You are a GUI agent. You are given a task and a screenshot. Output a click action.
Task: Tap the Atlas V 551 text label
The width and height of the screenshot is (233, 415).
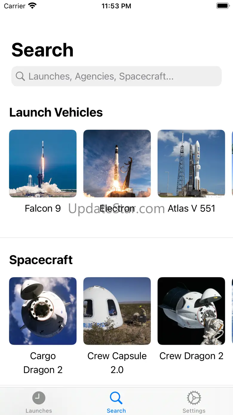coord(191,208)
